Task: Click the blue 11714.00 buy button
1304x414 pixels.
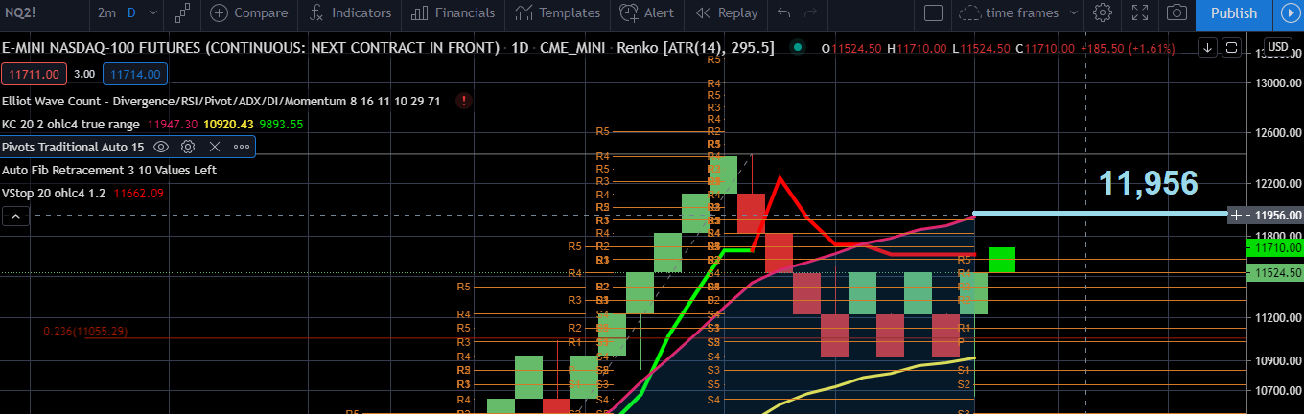Action: point(135,74)
